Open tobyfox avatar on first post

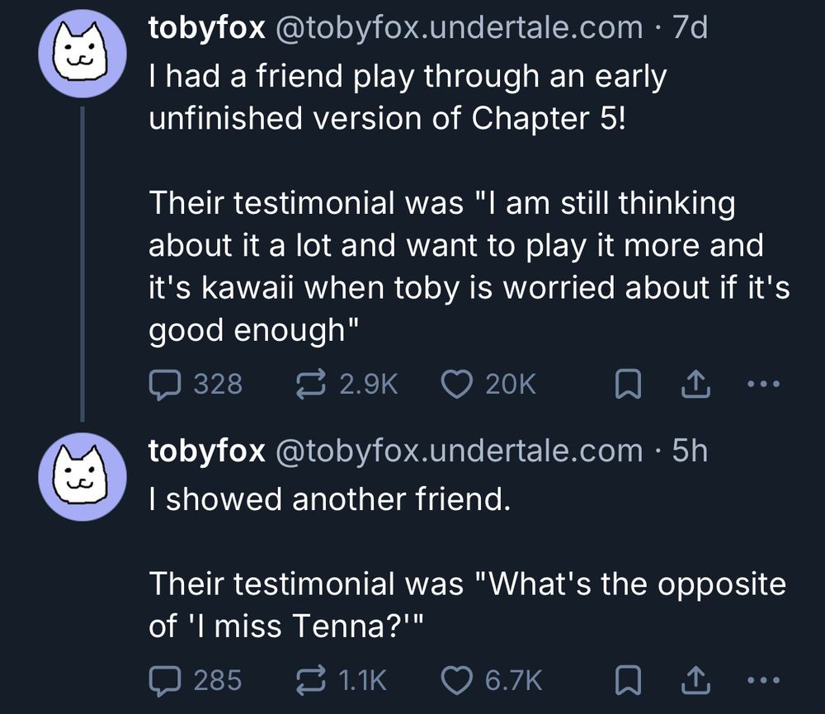(82, 54)
